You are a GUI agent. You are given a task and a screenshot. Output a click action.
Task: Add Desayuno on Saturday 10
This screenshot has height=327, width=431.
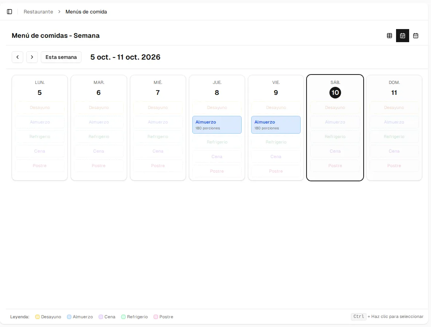(335, 108)
